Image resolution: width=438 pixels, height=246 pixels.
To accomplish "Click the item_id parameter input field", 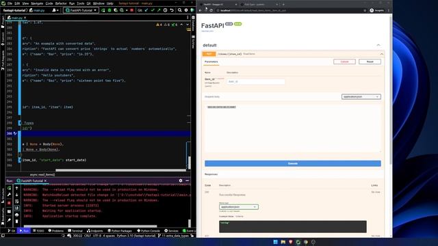I will [x=255, y=82].
